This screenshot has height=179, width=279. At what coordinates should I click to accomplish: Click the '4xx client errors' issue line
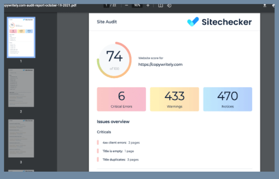(x=120, y=143)
